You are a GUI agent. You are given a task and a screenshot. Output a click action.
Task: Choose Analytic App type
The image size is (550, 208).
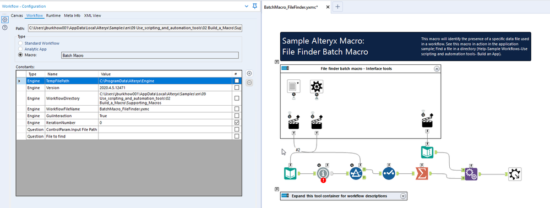point(21,49)
